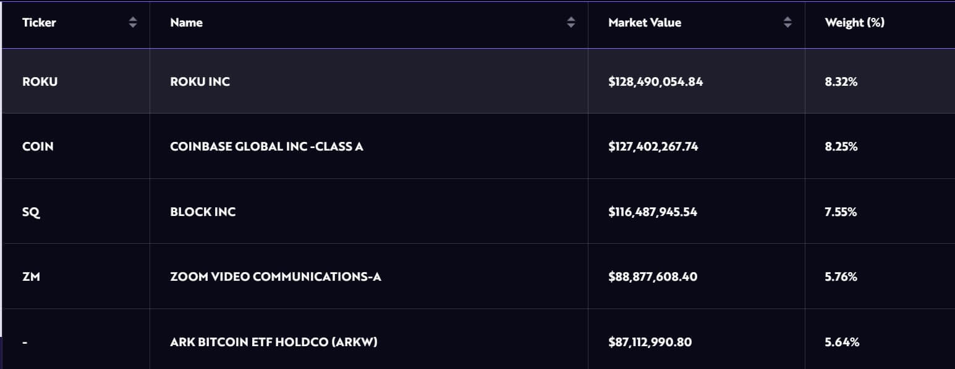Click the Name column sort icon
The height and width of the screenshot is (369, 955).
tap(571, 22)
